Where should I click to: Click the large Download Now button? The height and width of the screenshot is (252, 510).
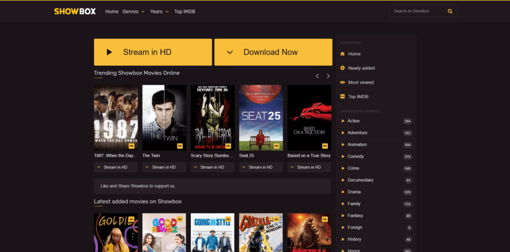point(273,52)
